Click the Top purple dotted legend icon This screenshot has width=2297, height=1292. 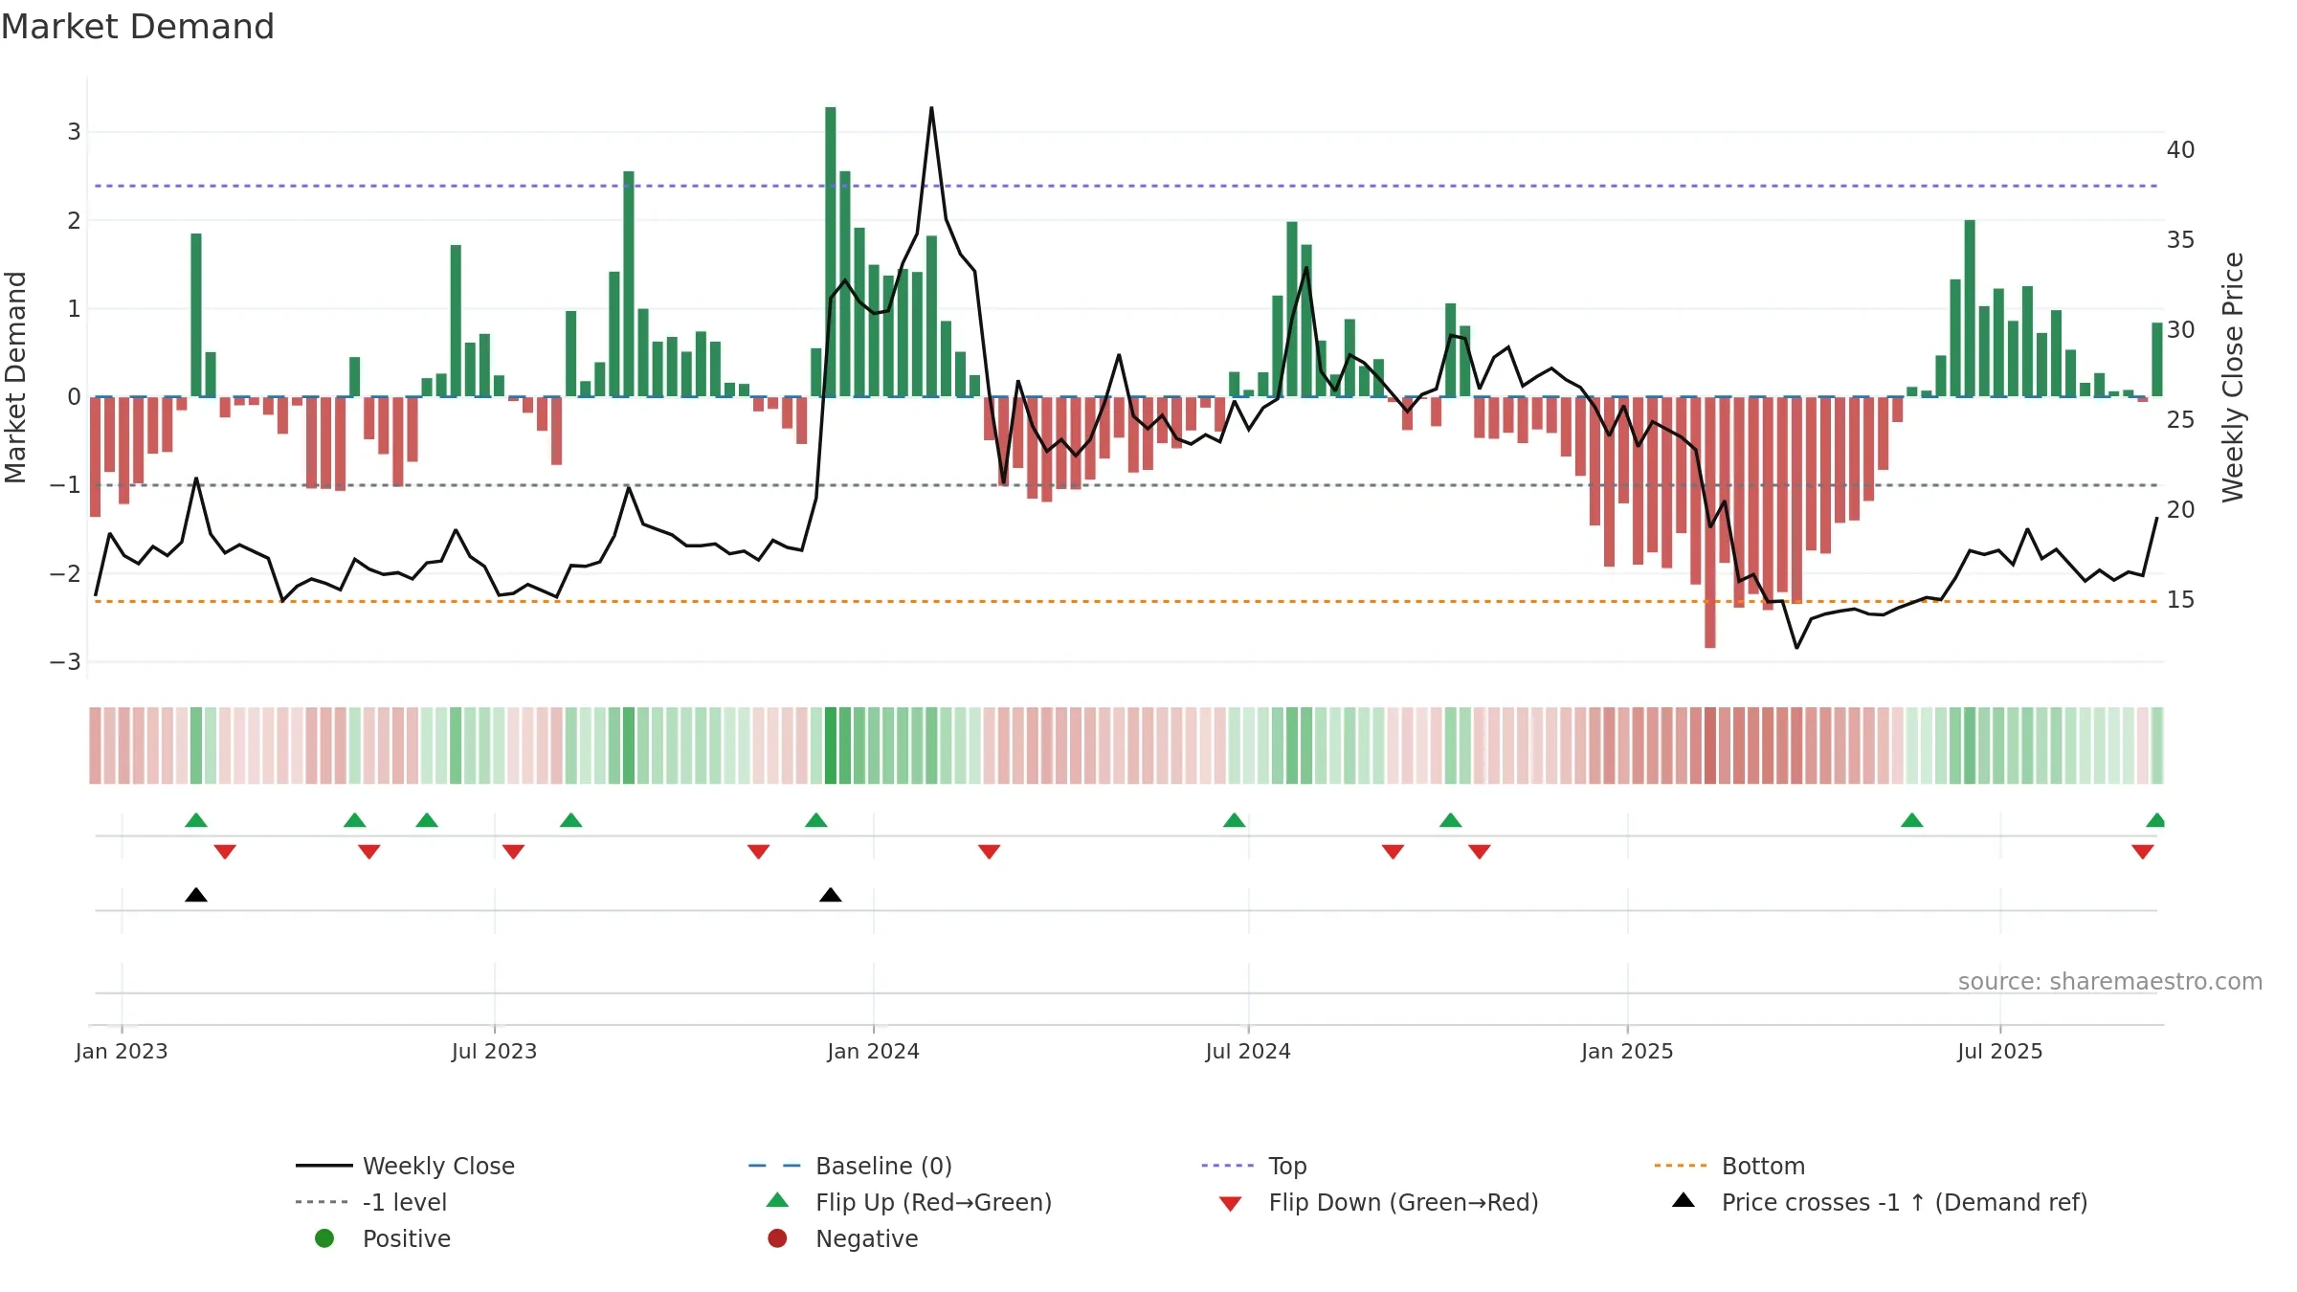click(x=1228, y=1166)
